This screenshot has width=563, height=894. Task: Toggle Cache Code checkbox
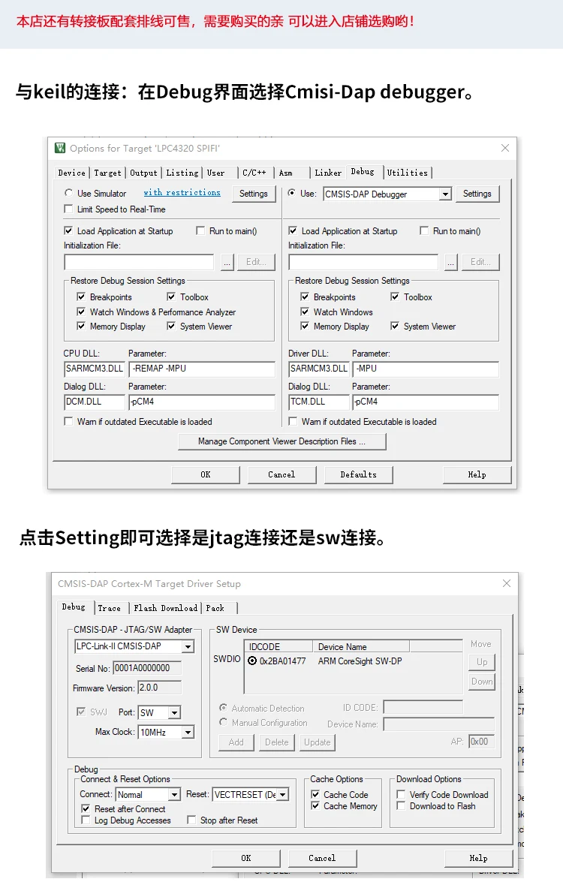(315, 794)
